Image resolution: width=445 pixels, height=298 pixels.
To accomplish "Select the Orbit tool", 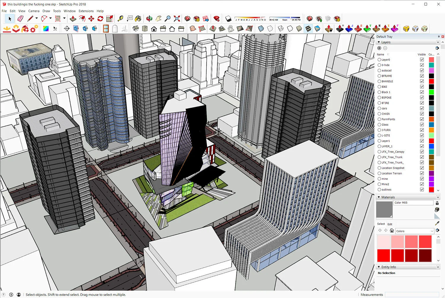I will [149, 18].
